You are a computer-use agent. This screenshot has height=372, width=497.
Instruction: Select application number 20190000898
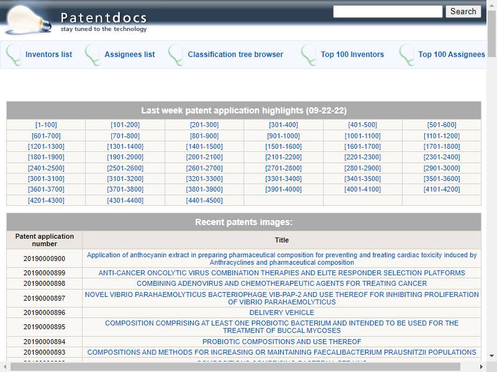44,283
